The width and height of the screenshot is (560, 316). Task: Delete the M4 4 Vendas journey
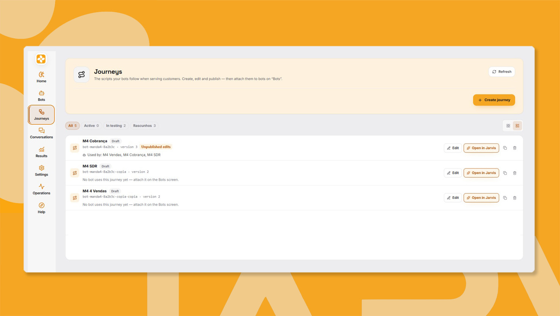click(515, 198)
